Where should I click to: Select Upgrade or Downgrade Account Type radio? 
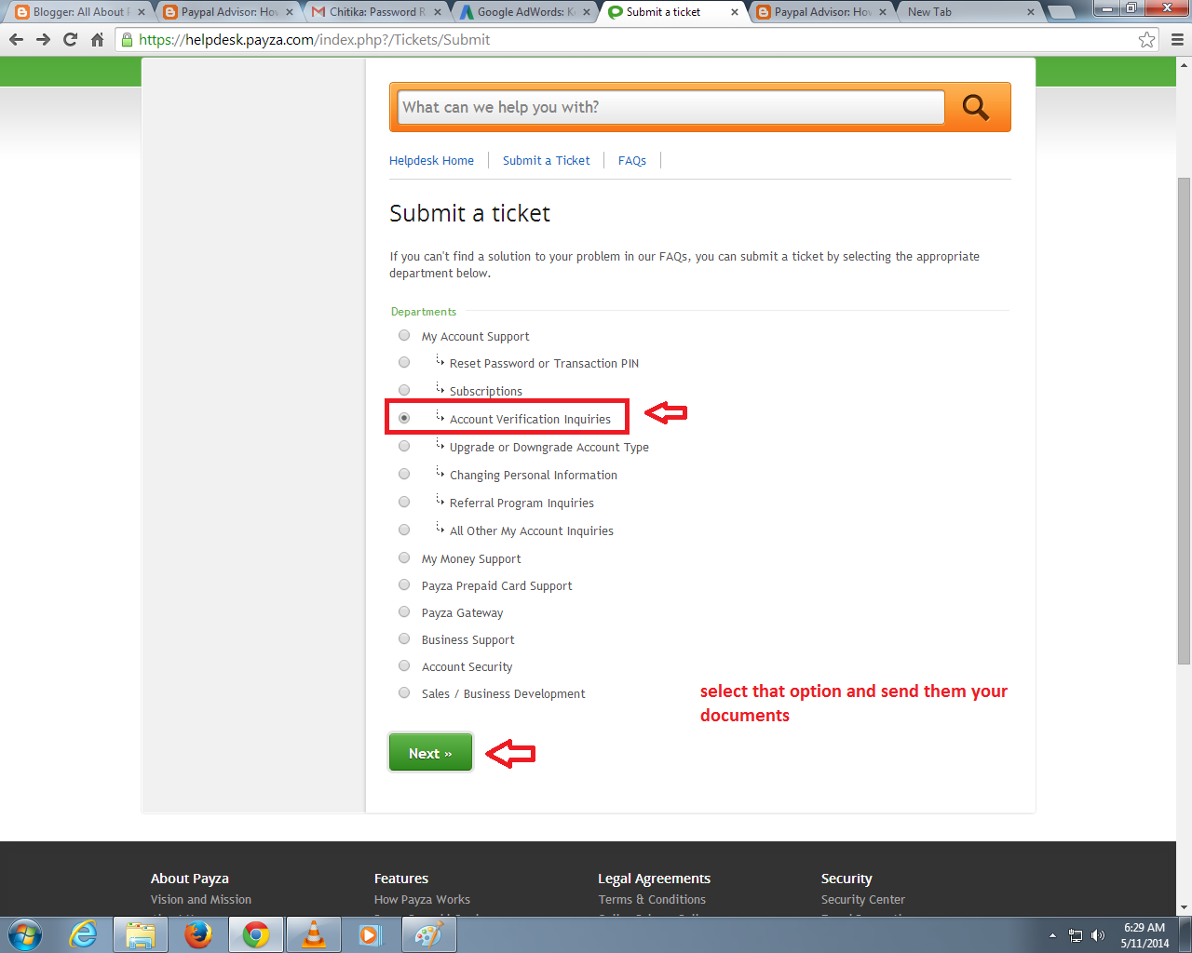point(404,446)
